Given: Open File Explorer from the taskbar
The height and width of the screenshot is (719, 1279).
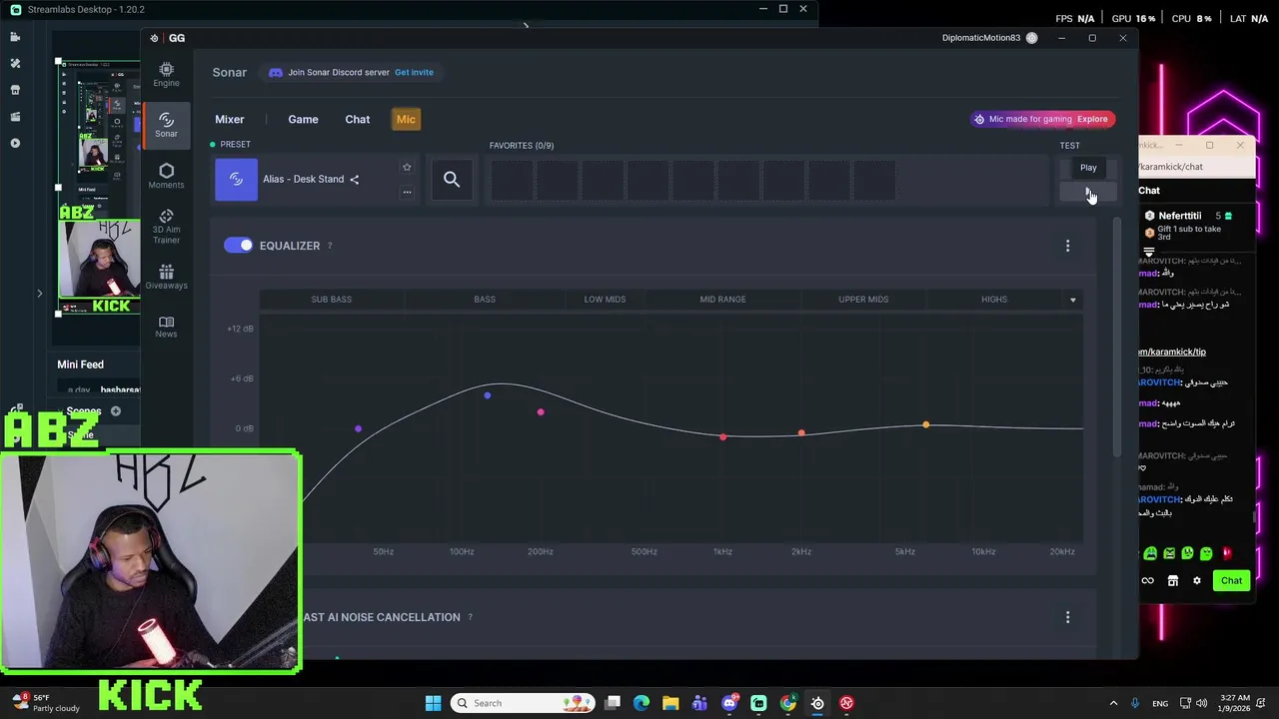Looking at the screenshot, I should [x=670, y=703].
